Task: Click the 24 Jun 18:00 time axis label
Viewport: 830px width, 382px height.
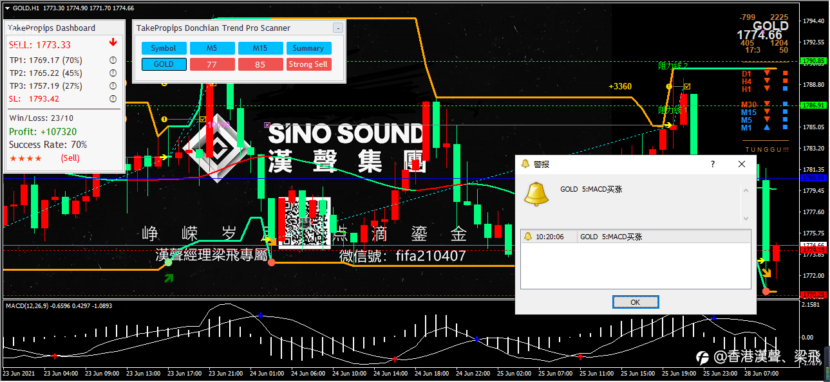Action: [433, 373]
